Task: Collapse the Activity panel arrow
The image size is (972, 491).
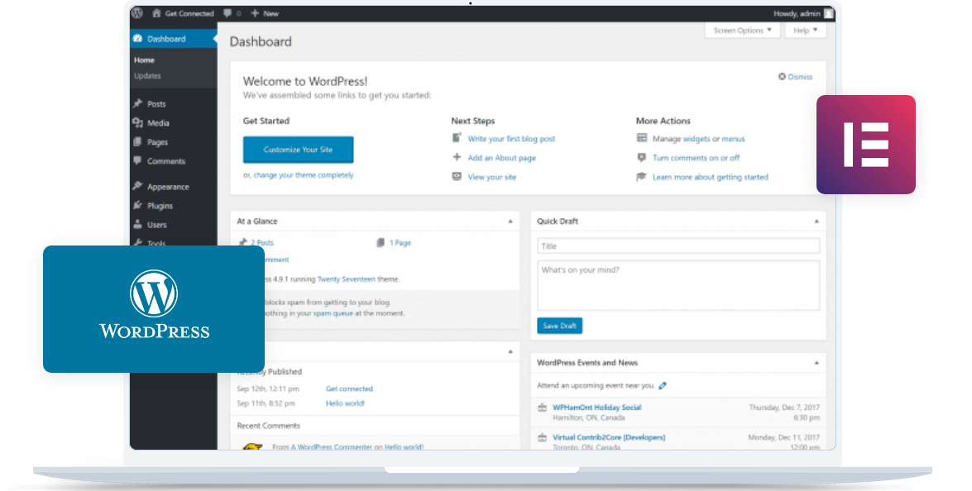Action: pyautogui.click(x=510, y=351)
